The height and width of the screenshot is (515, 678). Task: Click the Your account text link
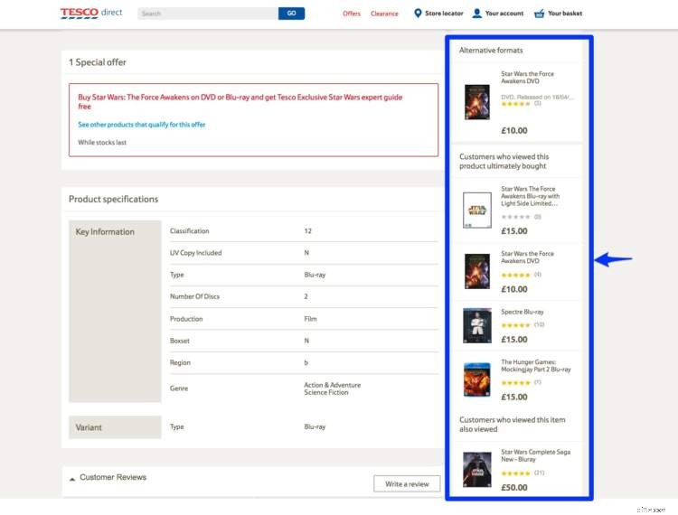click(504, 14)
